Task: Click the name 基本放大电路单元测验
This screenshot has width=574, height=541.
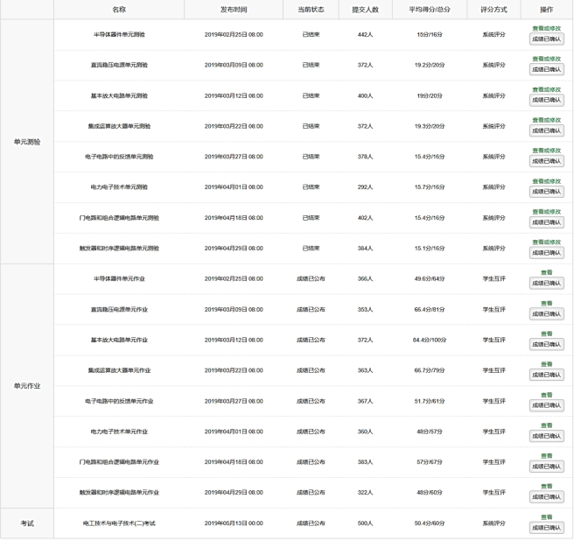Action: pos(119,95)
